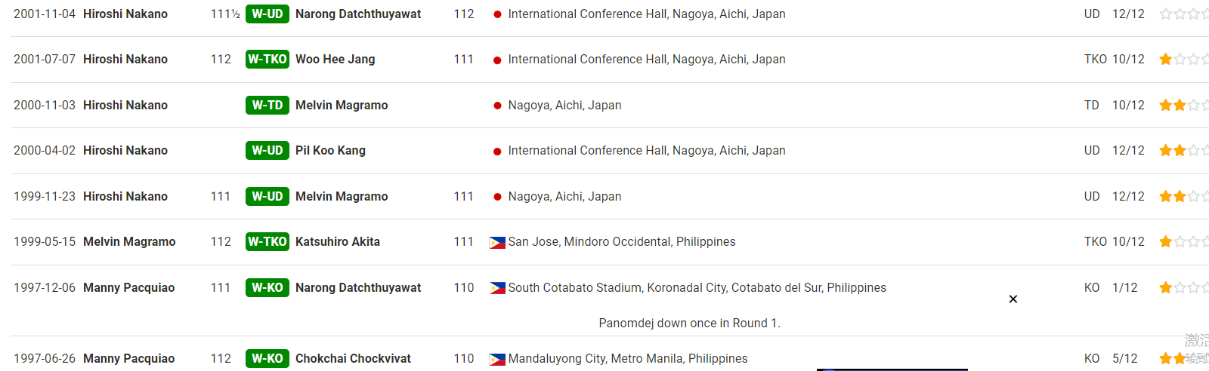The image size is (1209, 371).
Task: Open opponent Pil Koo Kang profile link
Action: (330, 150)
